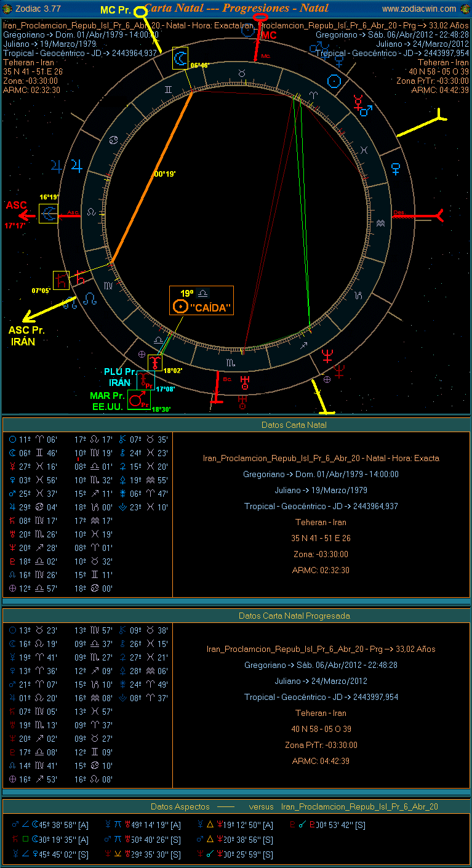This screenshot has height=868, width=472.
Task: Select the Aquarius sign on the zodiac ring
Action: (381, 224)
